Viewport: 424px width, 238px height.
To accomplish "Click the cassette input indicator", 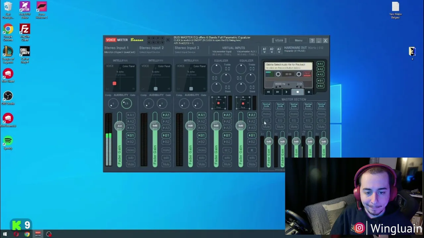I will [x=307, y=74].
